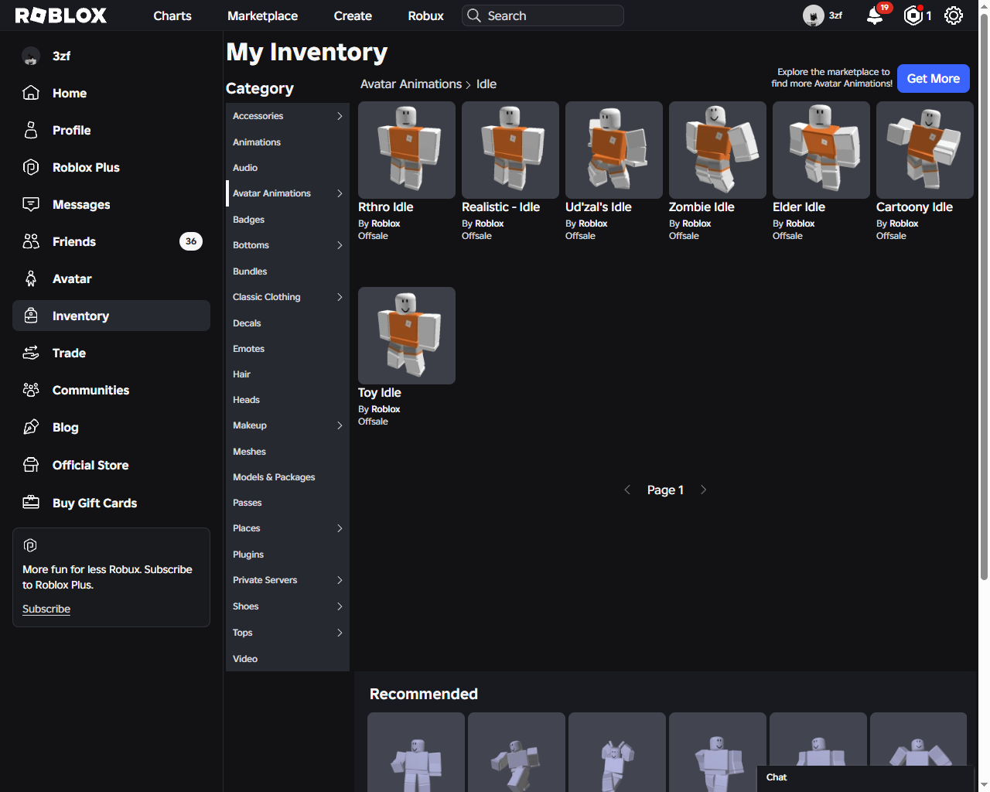The width and height of the screenshot is (990, 792).
Task: Click the Trade arrows icon
Action: pos(31,353)
